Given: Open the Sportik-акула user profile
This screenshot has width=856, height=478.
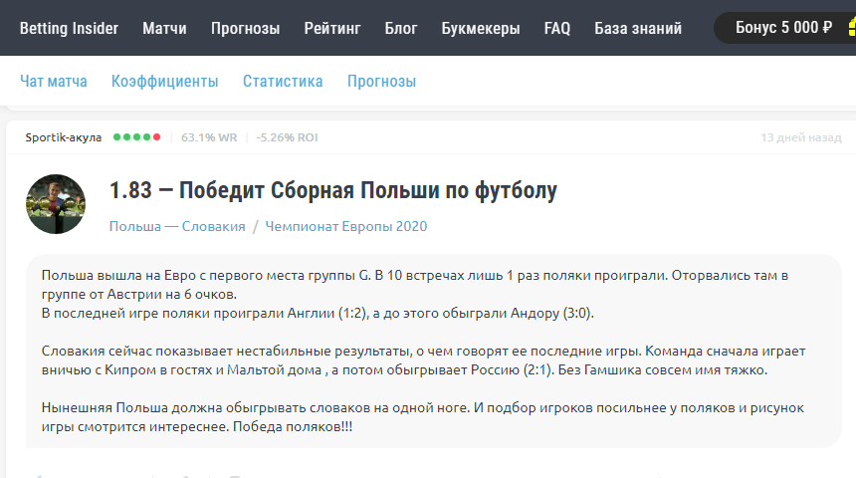Looking at the screenshot, I should (64, 137).
